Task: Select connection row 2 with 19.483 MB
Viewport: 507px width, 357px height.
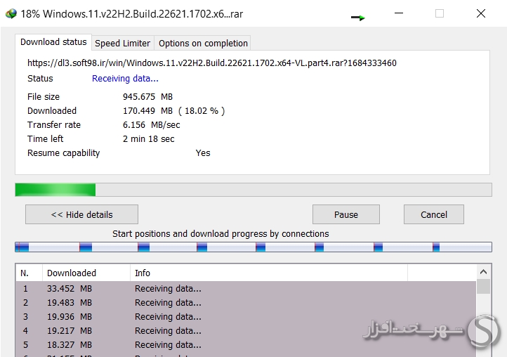Action: pos(246,303)
